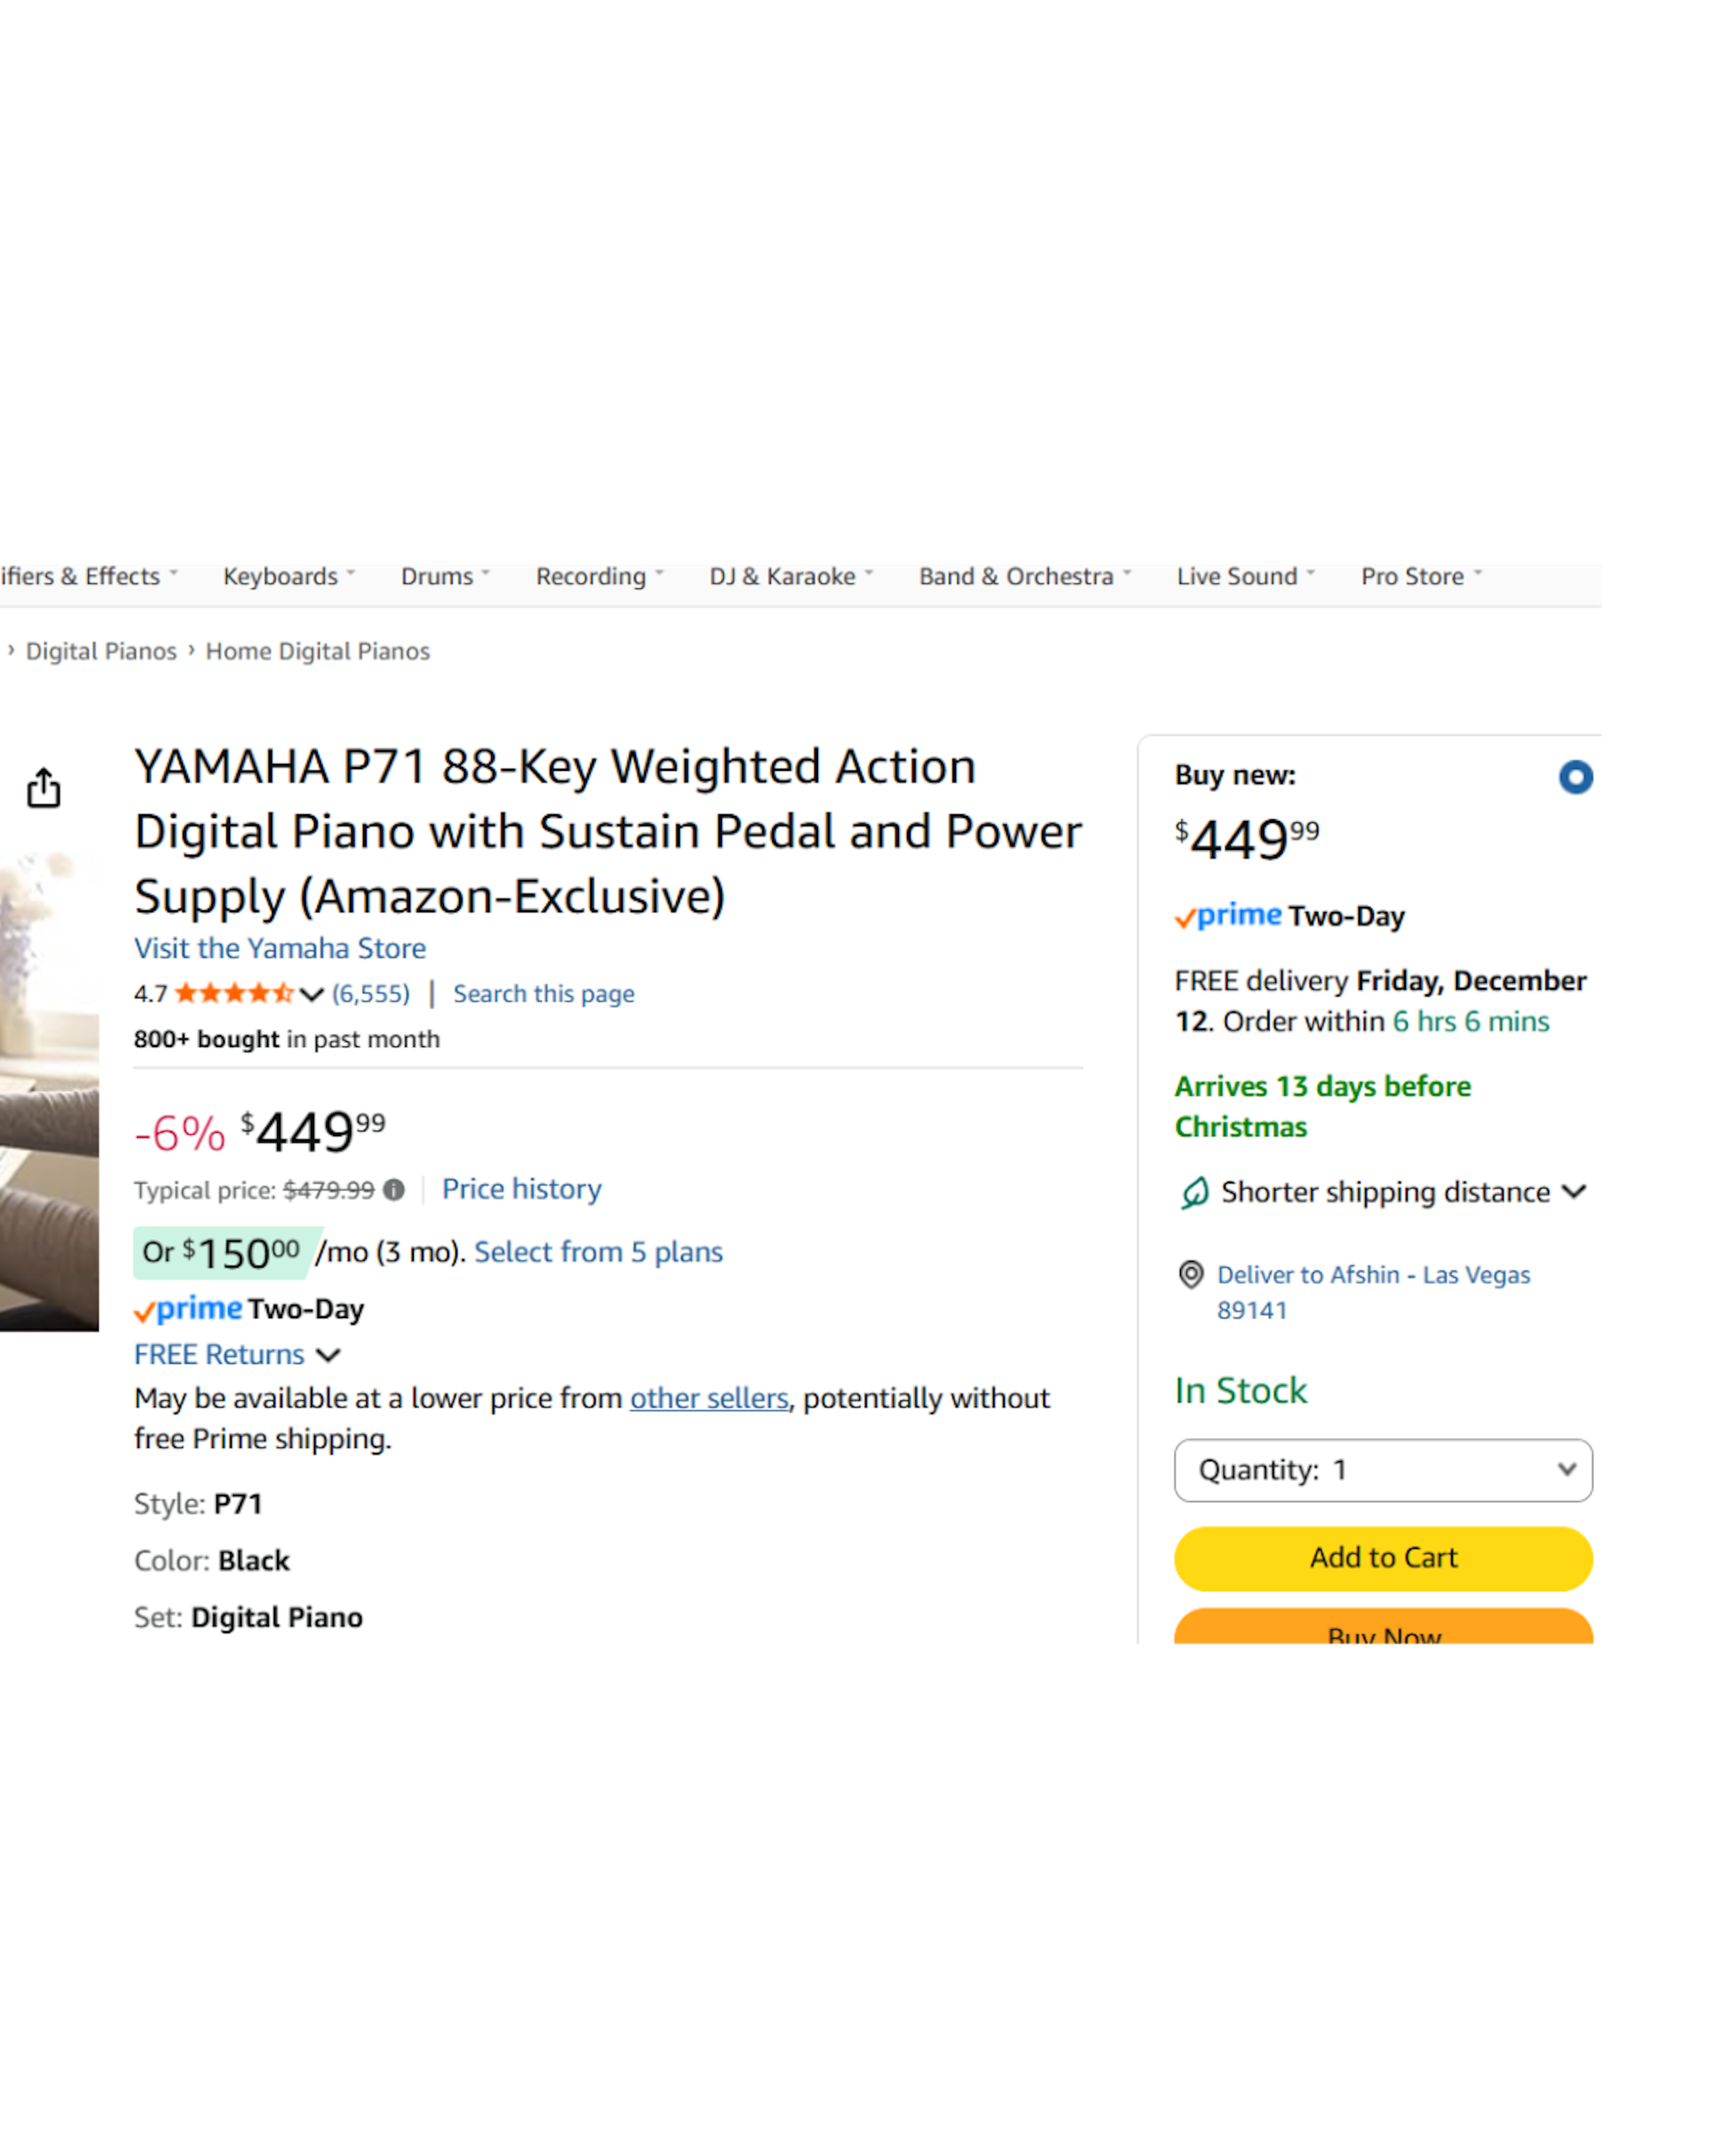Viewport: 1725px width, 2156px height.
Task: Select the Buy new radio button
Action: point(1575,777)
